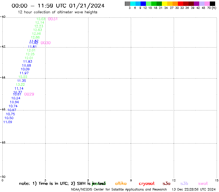This screenshot has height=192, width=219.
Task: Click the lavender s3b satellite label
Action: tap(184, 183)
